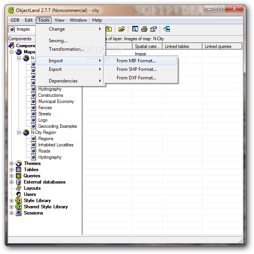The width and height of the screenshot is (254, 254).
Task: Open the View menu
Action: pyautogui.click(x=59, y=20)
